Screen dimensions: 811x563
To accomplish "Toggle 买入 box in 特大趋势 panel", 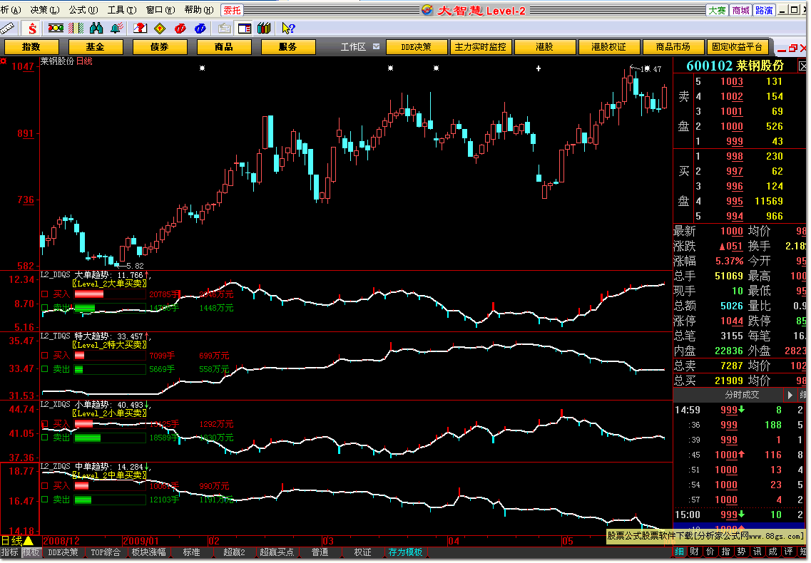I will [x=44, y=356].
